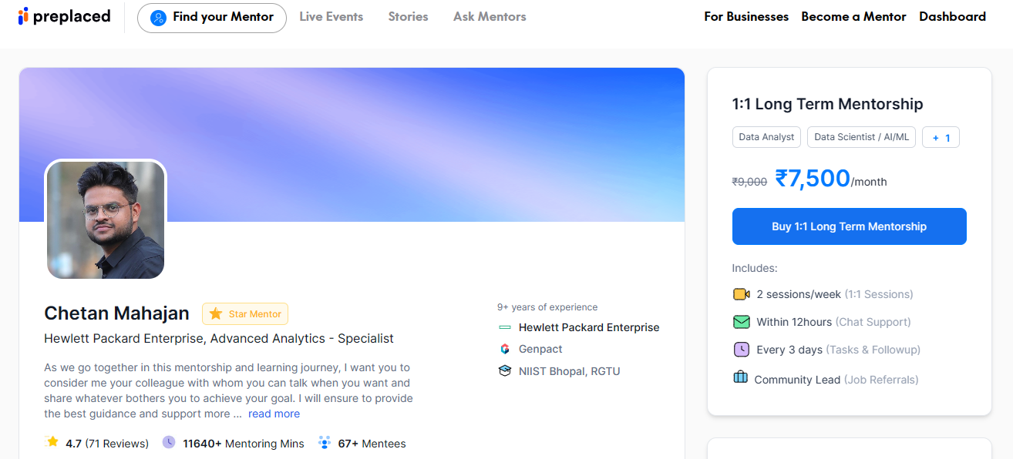Click the green envelope Chat Support icon
The image size is (1013, 459).
741,322
